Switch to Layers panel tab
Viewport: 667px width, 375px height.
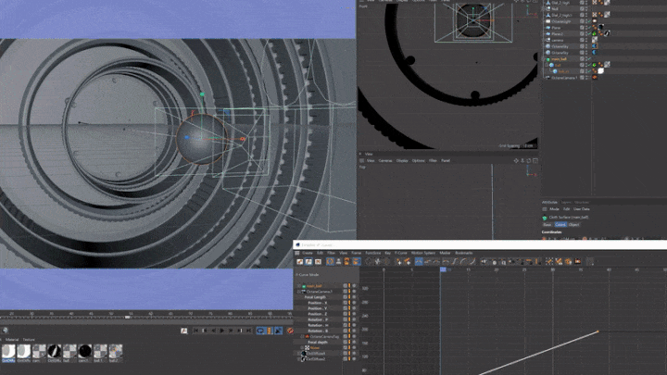pyautogui.click(x=566, y=203)
